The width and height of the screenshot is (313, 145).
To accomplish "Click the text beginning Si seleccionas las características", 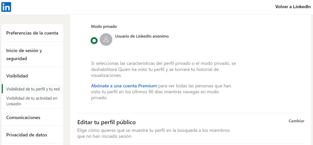I will (x=164, y=70).
